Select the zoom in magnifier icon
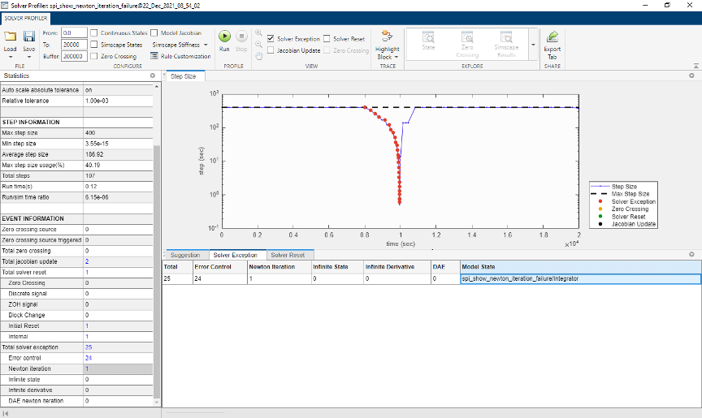This screenshot has width=702, height=418. (258, 34)
